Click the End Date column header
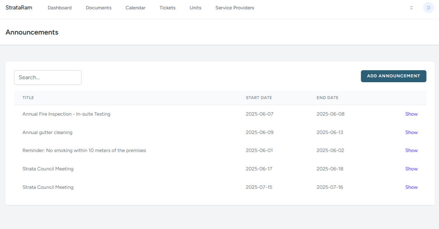This screenshot has width=439, height=229. pyautogui.click(x=327, y=98)
